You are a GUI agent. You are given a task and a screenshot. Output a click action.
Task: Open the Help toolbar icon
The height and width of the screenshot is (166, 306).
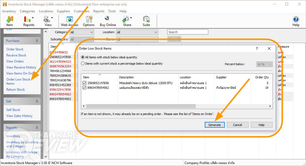point(296,21)
